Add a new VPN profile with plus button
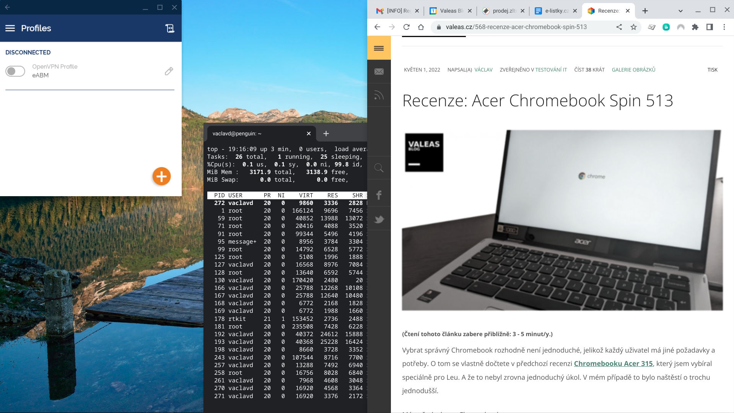Screen dimensions: 734x413 coord(161,176)
